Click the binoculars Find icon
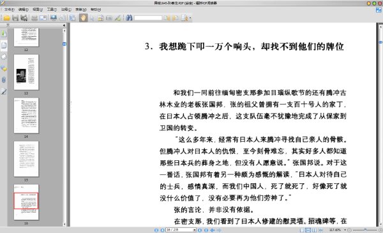 [129, 18]
